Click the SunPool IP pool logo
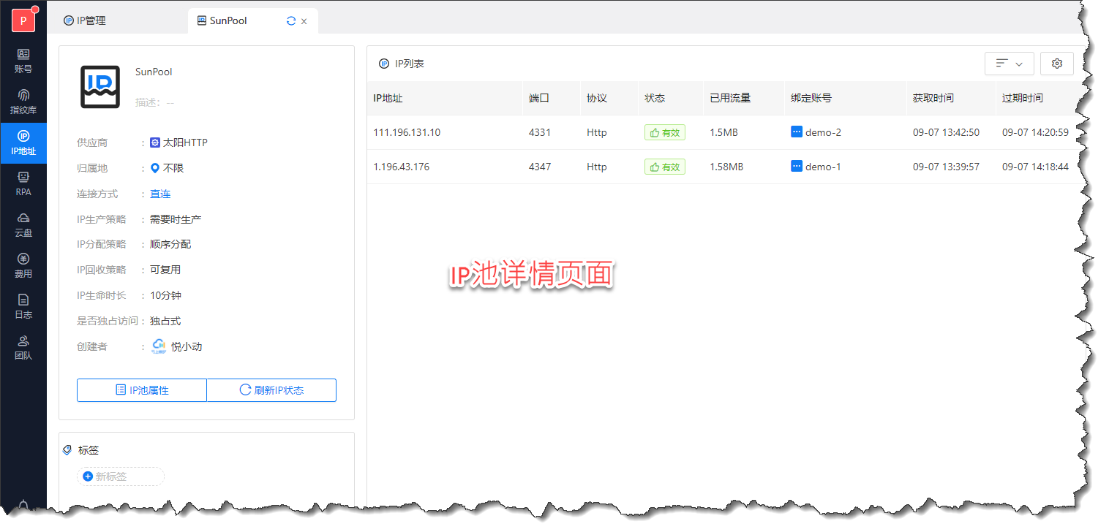 click(100, 87)
